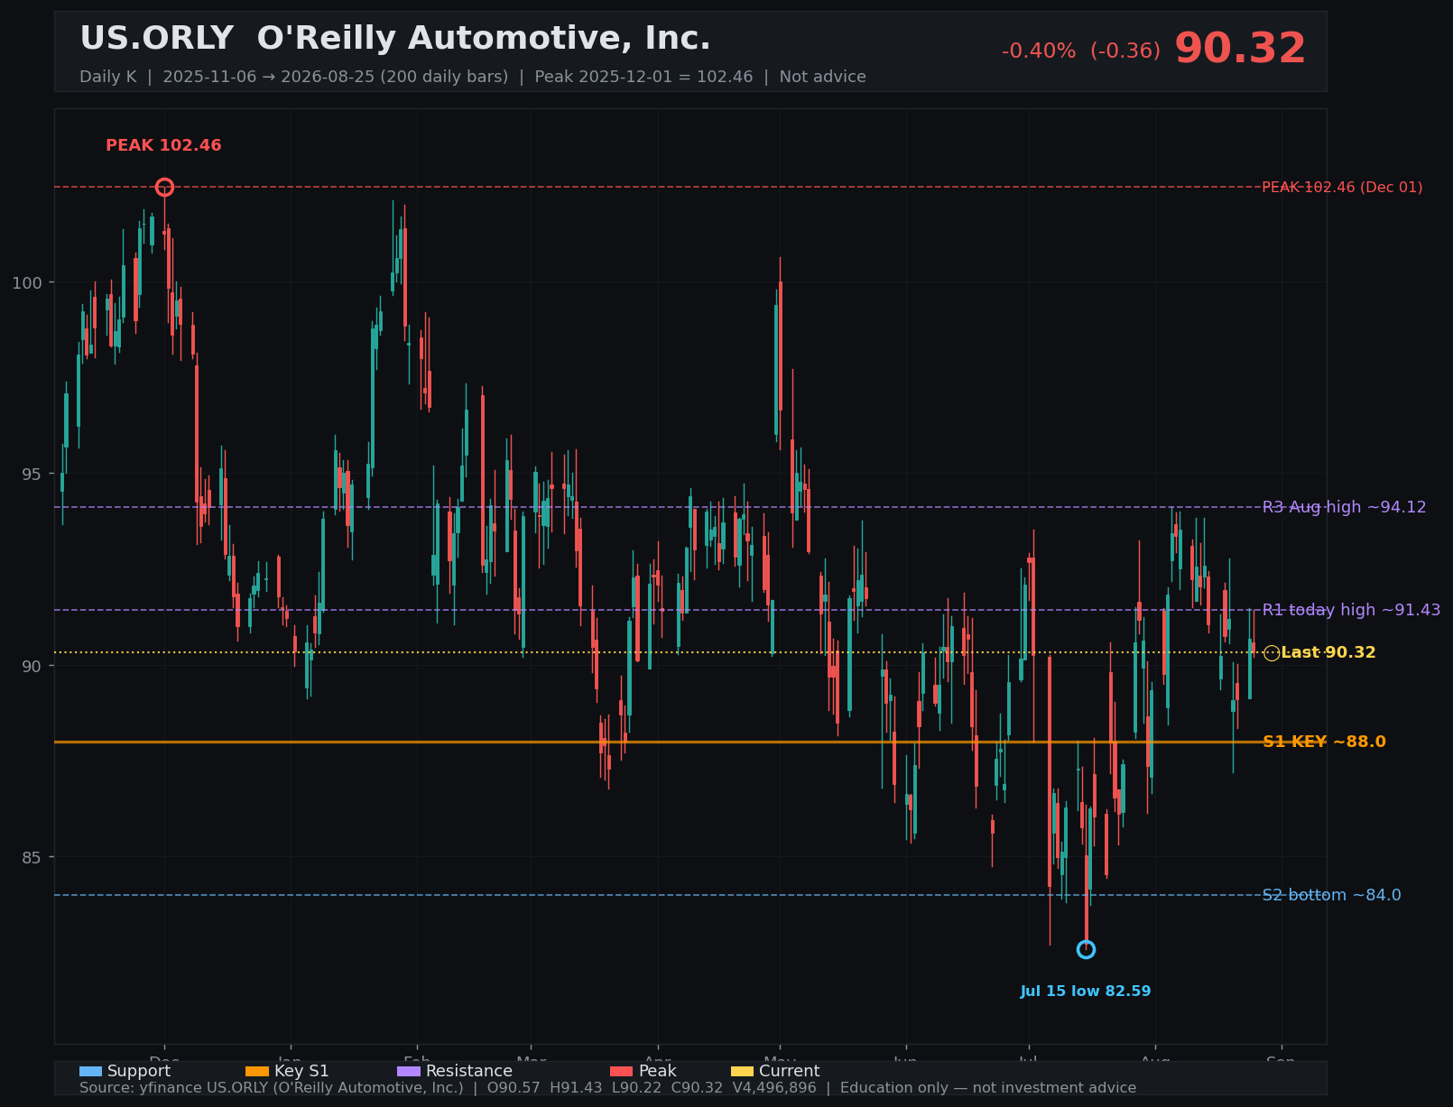
Task: Click the 'R1 today high ~91.43' label
Action: click(x=1352, y=610)
